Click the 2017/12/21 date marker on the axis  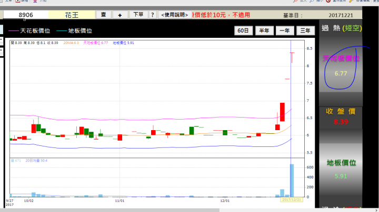click(x=292, y=200)
